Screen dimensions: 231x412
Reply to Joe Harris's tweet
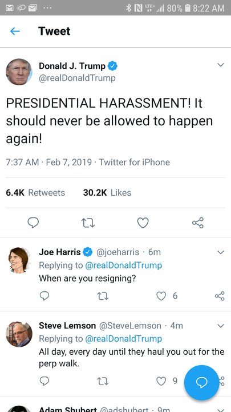click(x=44, y=296)
